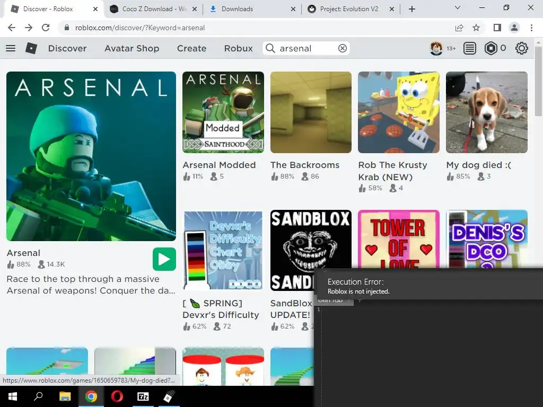
Task: Click the Roblox logo home icon
Action: point(31,48)
